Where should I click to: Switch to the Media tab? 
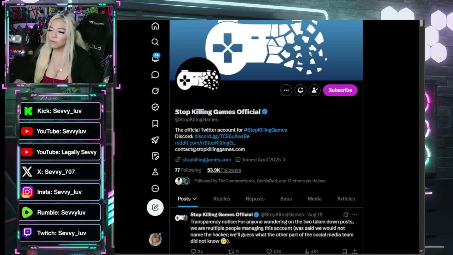pyautogui.click(x=315, y=199)
